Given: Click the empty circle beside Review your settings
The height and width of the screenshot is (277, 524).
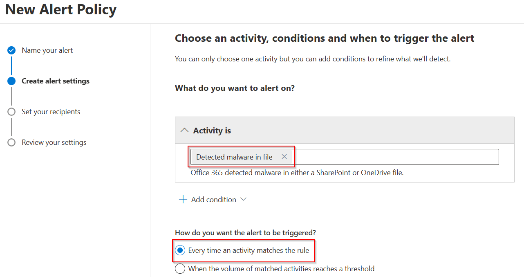Looking at the screenshot, I should click(x=11, y=142).
